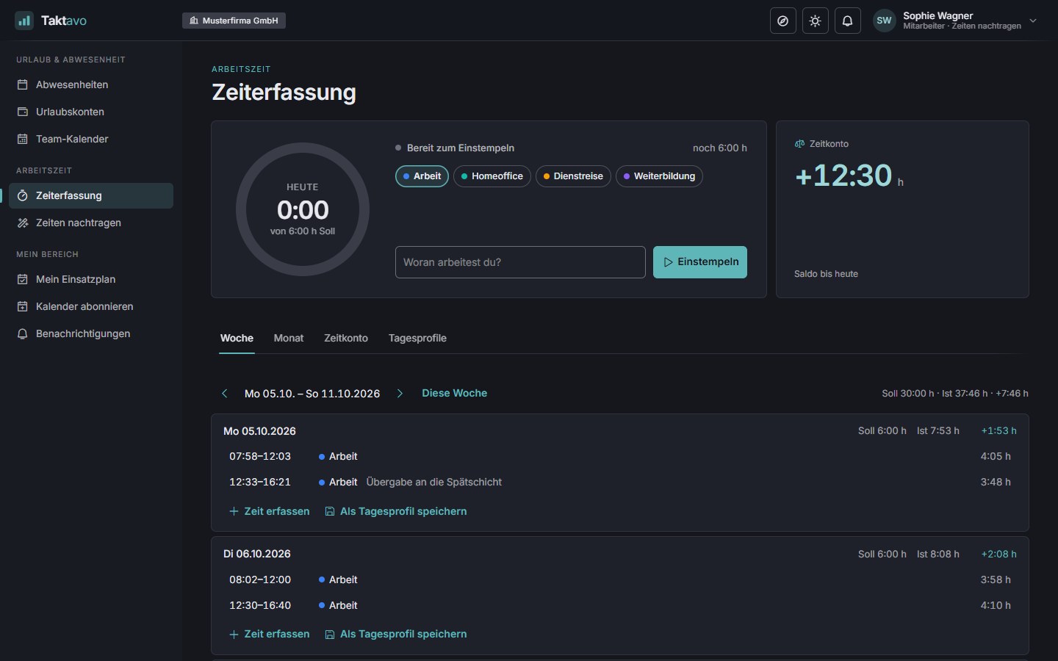This screenshot has height=661, width=1058.
Task: Go to previous week with left chevron
Action: click(225, 394)
